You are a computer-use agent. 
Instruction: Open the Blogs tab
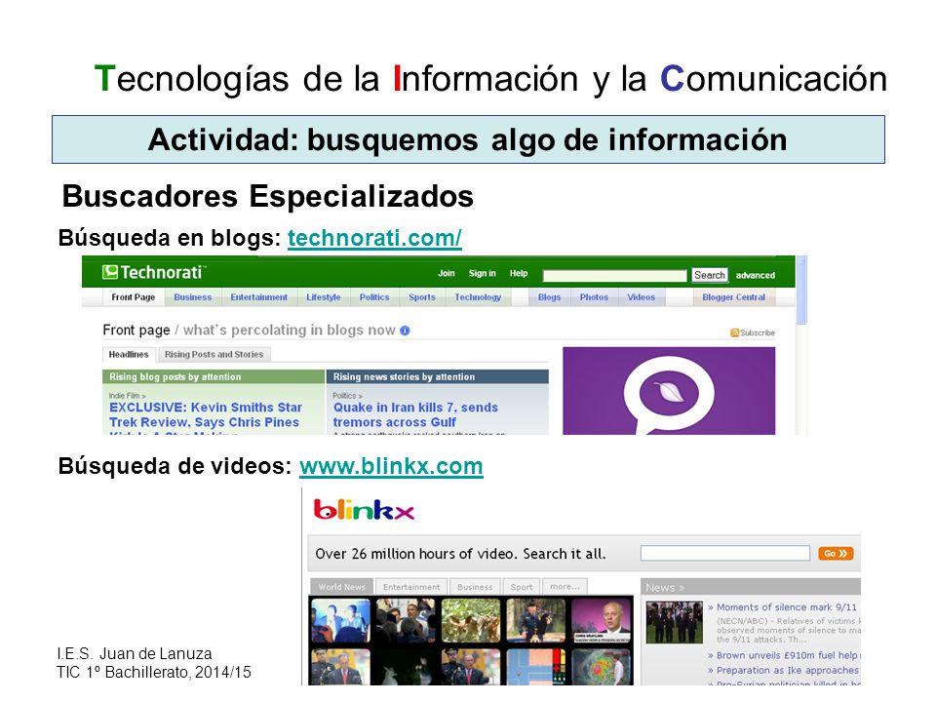pos(549,297)
